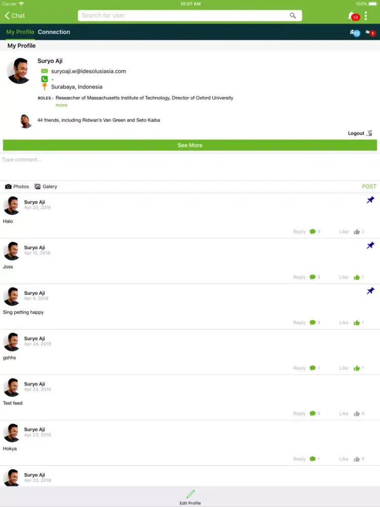Tap the search magnifier icon

pos(293,16)
